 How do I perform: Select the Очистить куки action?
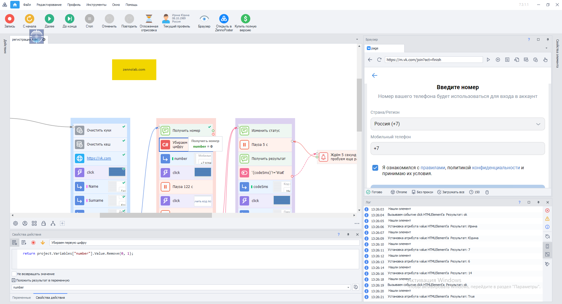100,130
